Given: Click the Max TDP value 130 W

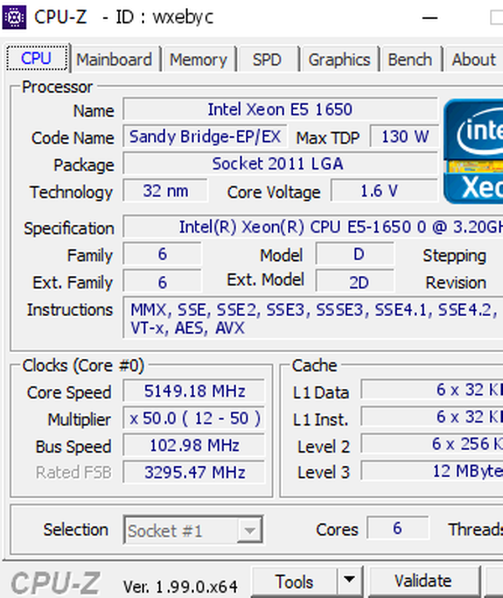Looking at the screenshot, I should click(405, 137).
